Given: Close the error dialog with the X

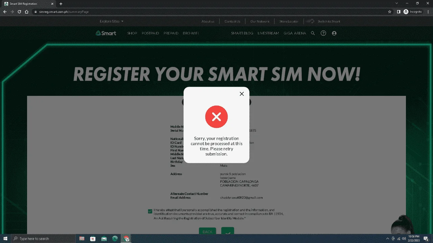Looking at the screenshot, I should (x=242, y=94).
